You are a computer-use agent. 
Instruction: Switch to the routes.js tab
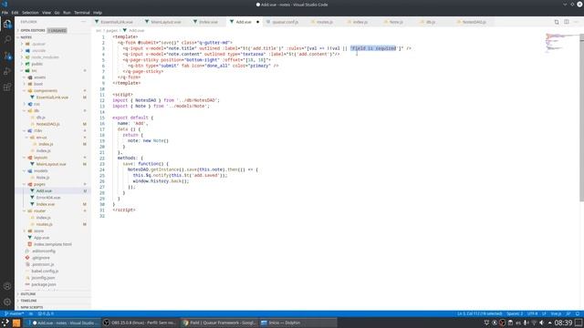pyautogui.click(x=324, y=22)
